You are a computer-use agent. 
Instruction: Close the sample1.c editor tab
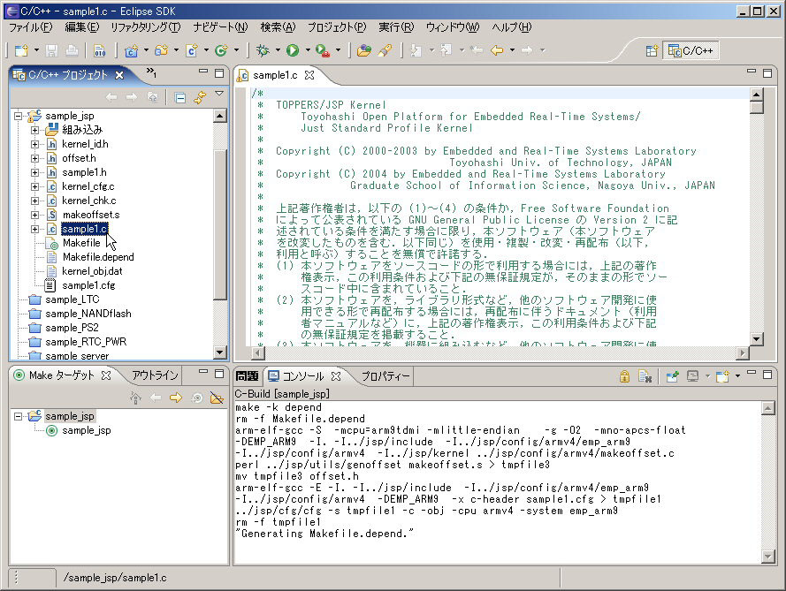click(309, 75)
